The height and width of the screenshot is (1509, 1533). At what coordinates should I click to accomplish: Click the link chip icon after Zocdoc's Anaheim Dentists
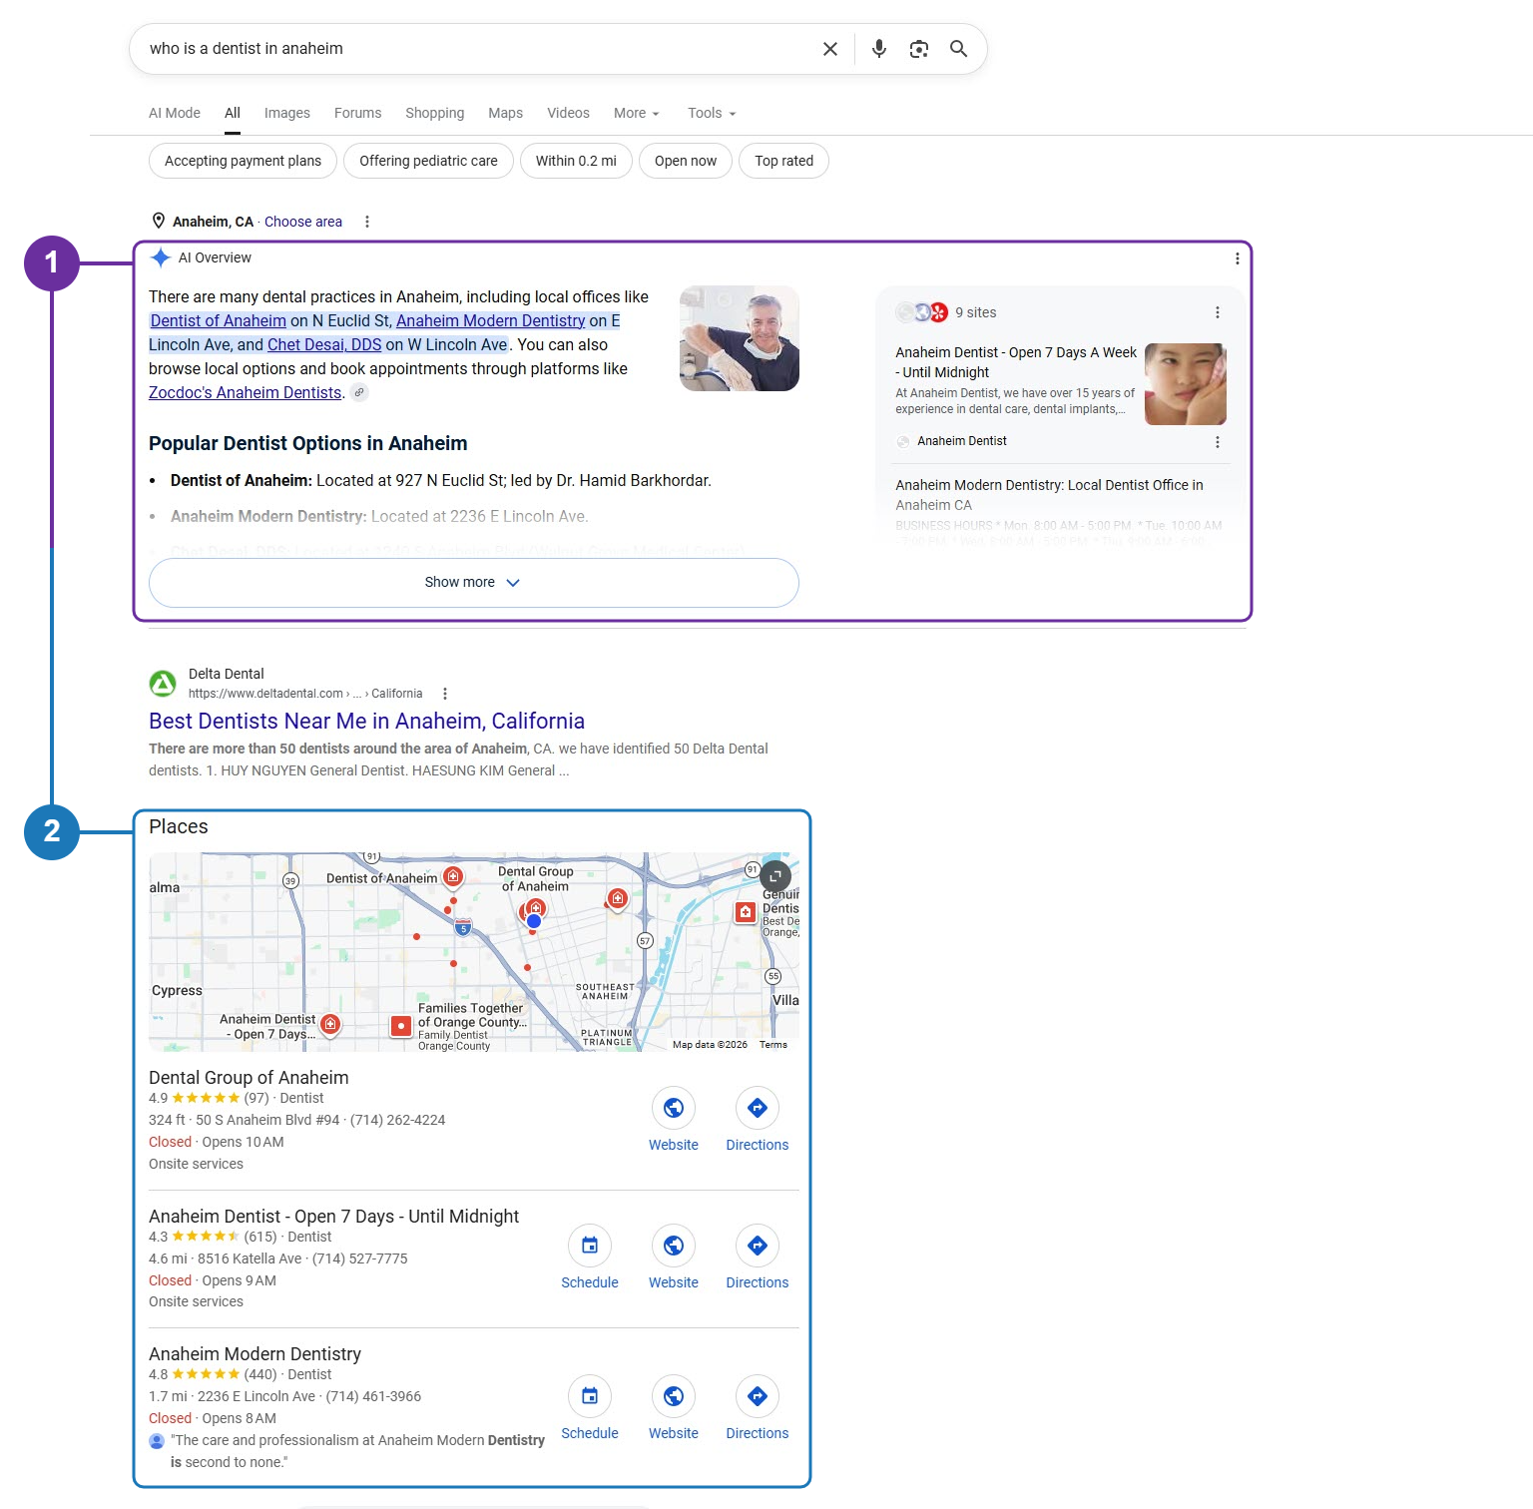[x=359, y=393]
